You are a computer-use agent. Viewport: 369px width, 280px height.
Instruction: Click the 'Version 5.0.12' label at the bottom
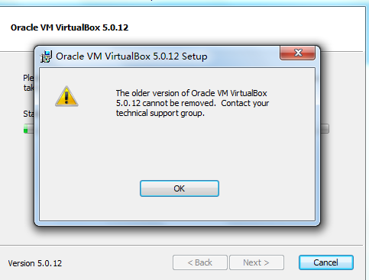pyautogui.click(x=35, y=263)
